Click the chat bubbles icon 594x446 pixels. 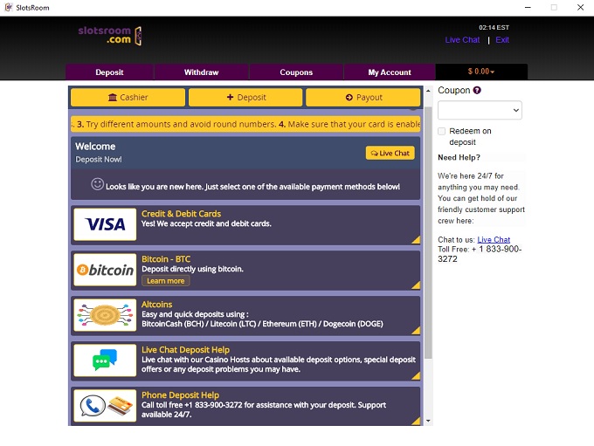(106, 360)
